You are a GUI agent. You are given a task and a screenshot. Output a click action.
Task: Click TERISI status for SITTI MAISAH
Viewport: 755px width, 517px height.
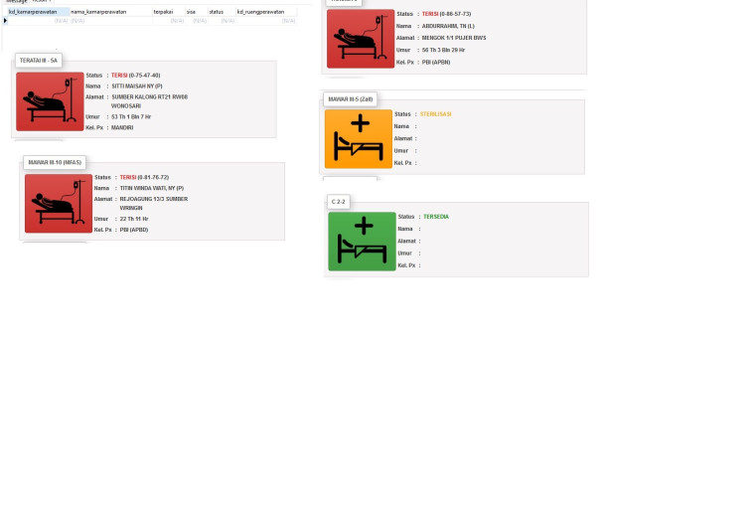tap(119, 76)
